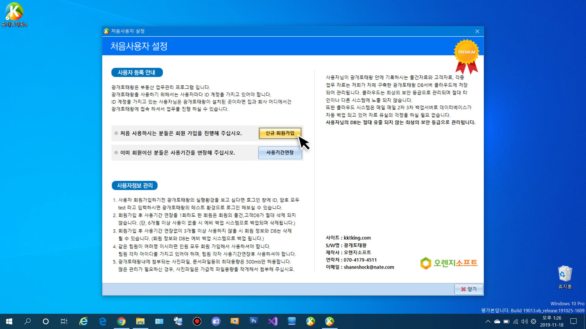Click the red record icon in taskbar
This screenshot has width=586, height=329.
(x=197, y=321)
